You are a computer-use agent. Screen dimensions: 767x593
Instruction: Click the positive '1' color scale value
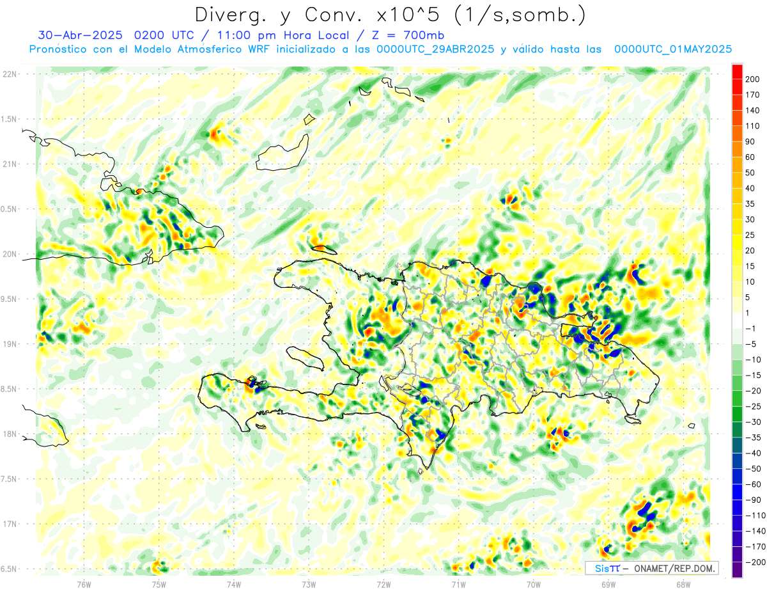[748, 313]
